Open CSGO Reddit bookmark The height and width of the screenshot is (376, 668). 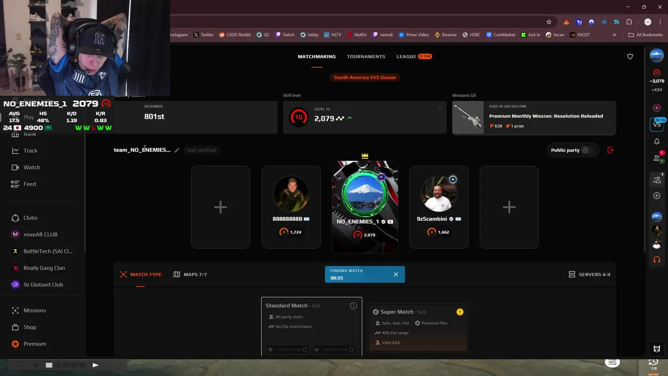235,35
